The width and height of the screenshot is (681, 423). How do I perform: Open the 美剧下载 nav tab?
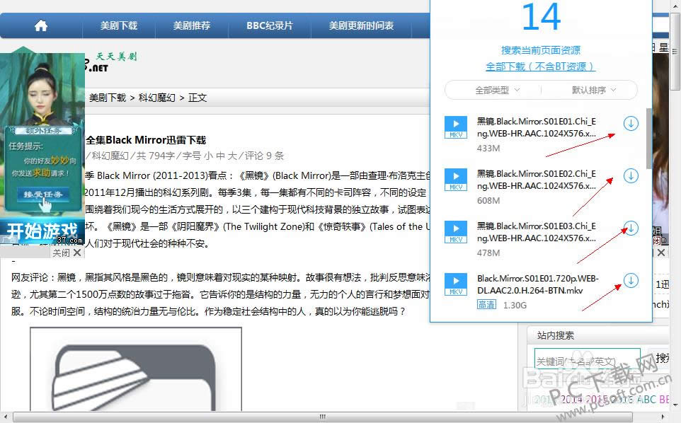pos(118,25)
